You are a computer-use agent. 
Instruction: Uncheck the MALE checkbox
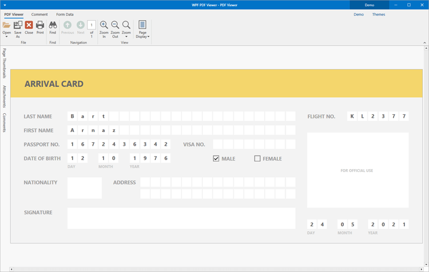[216, 158]
